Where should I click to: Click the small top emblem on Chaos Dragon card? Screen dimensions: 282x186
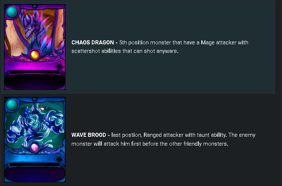click(x=35, y=6)
